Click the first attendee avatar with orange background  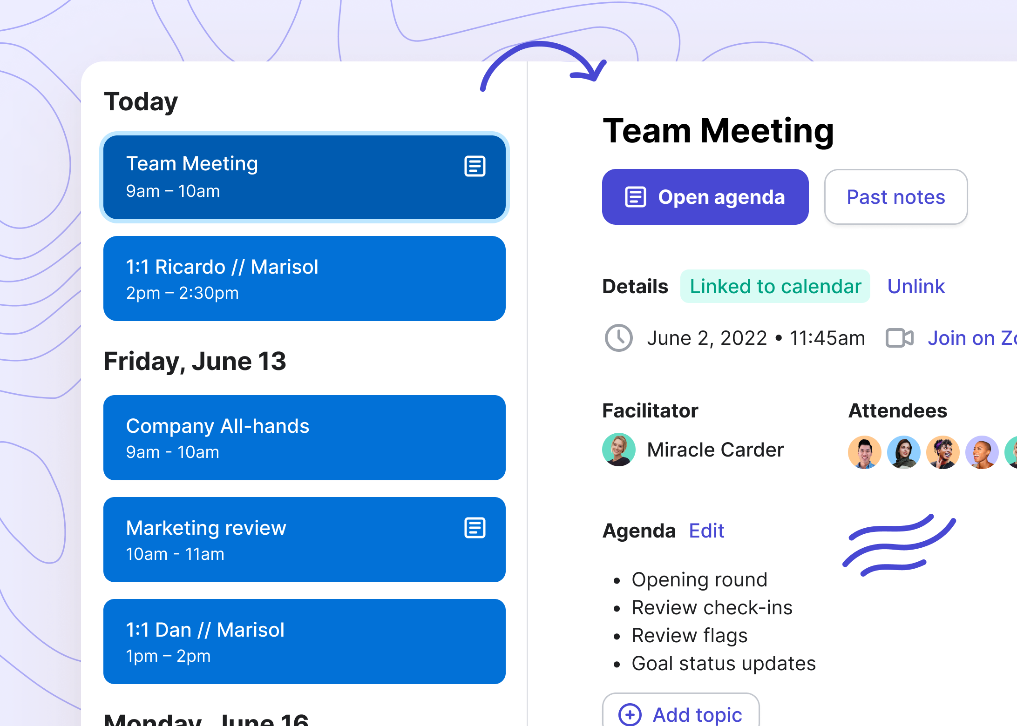(865, 452)
